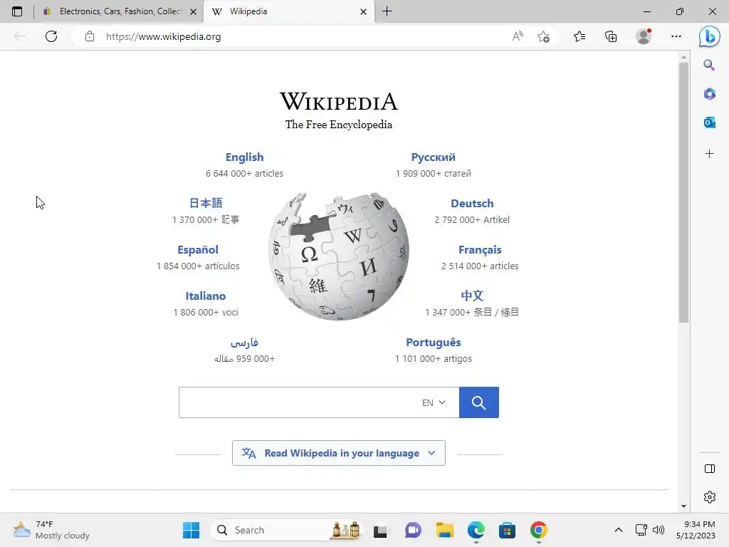Open the Persian فارسی Wikipedia link
Viewport: 729px width, 547px height.
[244, 343]
